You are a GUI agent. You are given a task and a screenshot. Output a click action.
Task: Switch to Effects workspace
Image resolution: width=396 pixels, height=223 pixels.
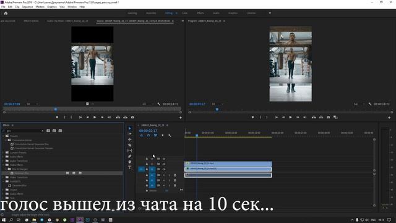point(200,13)
